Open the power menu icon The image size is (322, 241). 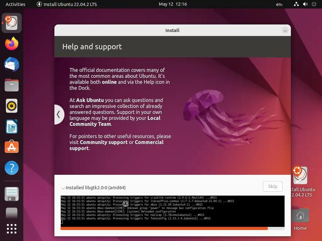pyautogui.click(x=314, y=4)
